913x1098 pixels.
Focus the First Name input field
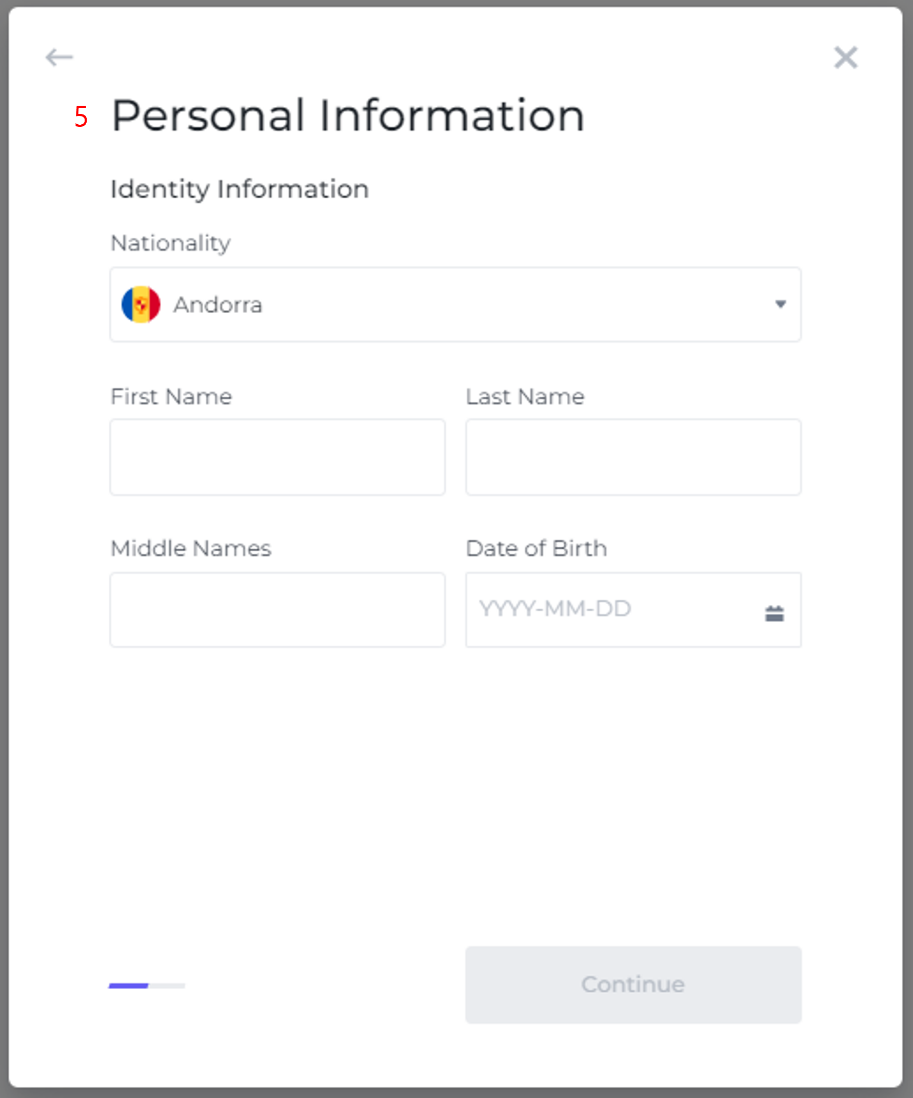(x=277, y=457)
